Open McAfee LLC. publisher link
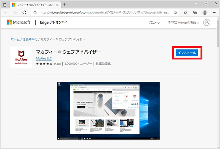Image resolution: width=220 pixels, height=149 pixels. (x=44, y=58)
